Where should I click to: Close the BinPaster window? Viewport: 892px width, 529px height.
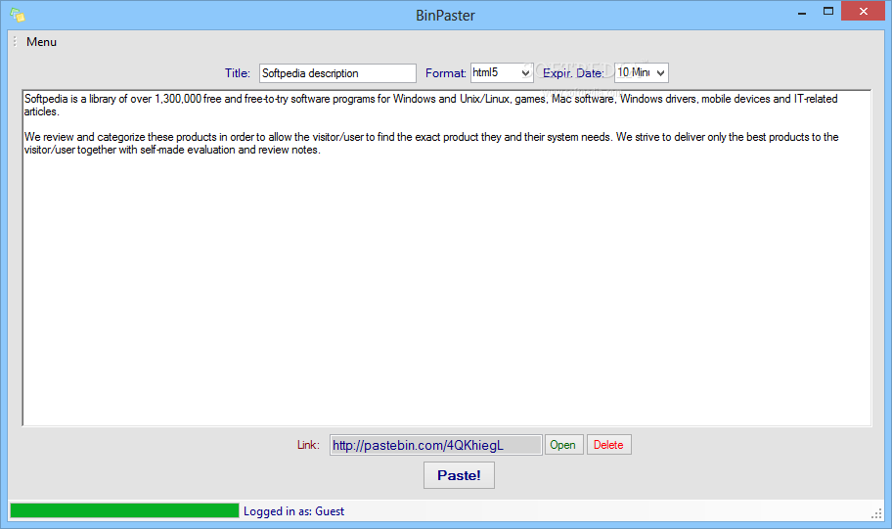click(x=863, y=12)
